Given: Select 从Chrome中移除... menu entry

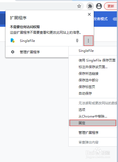Looking at the screenshot, I should coord(93,116).
